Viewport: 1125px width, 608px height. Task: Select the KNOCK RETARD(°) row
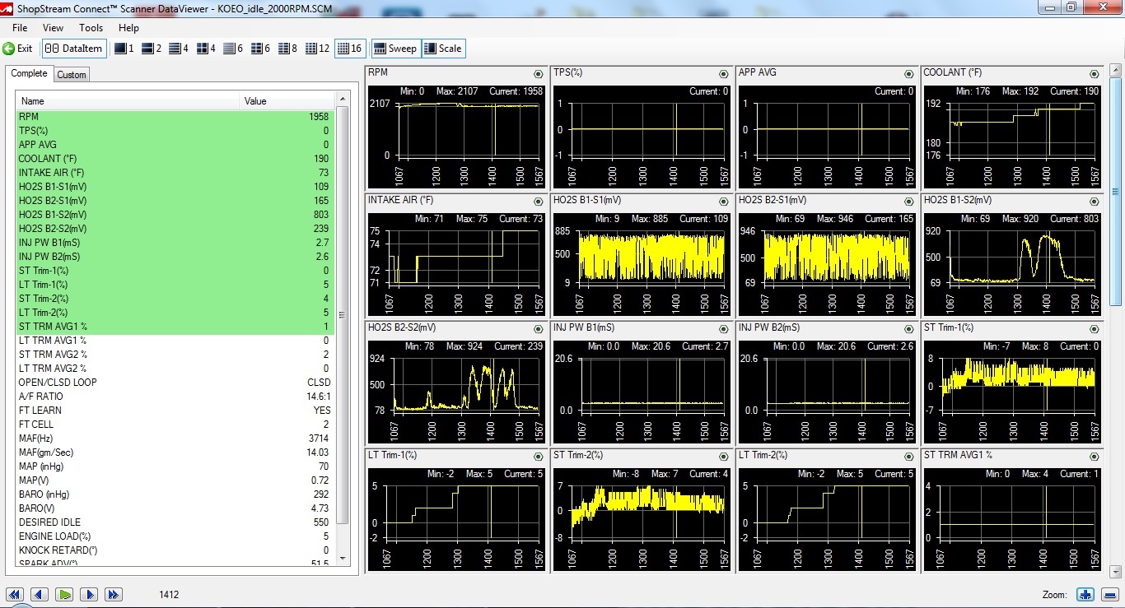coord(175,550)
